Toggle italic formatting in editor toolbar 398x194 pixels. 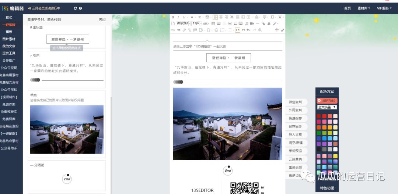(x=178, y=17)
